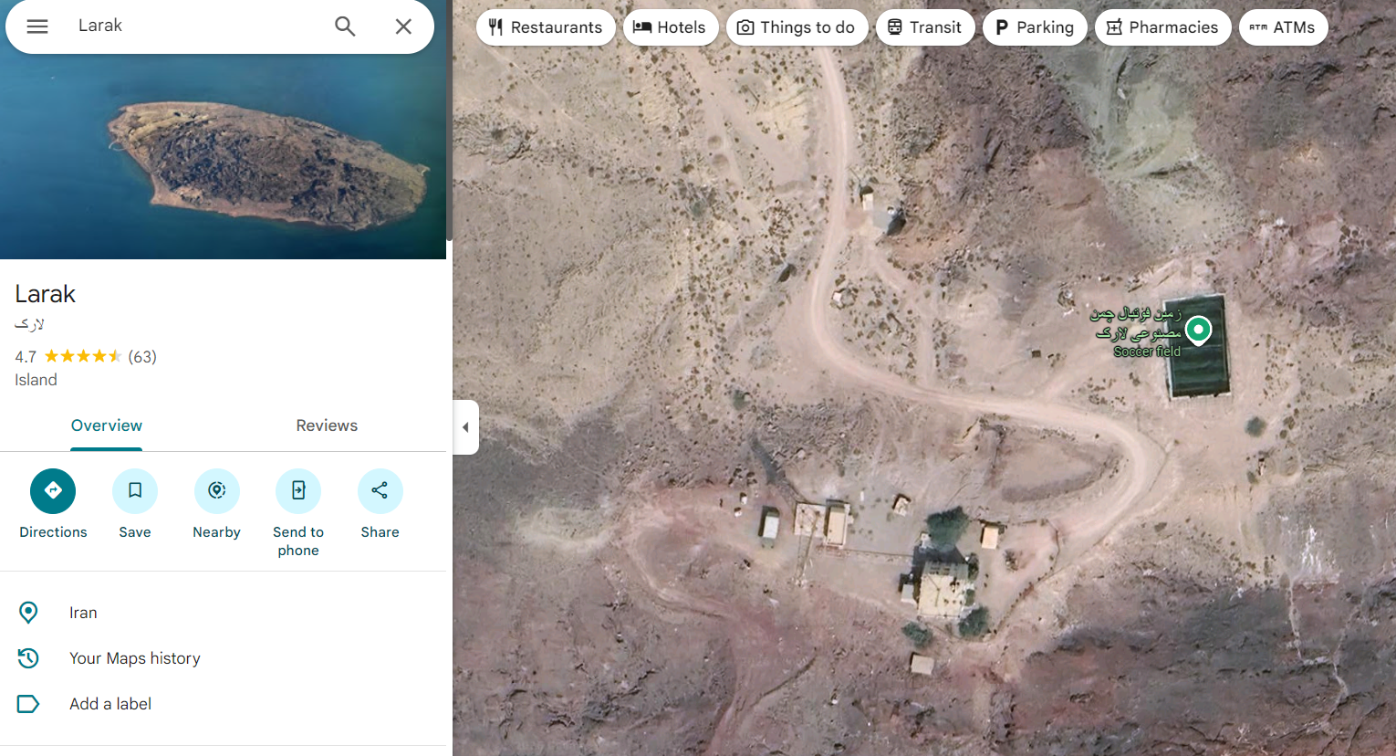The image size is (1396, 756).
Task: Click the soccer field map pin
Action: pyautogui.click(x=1198, y=330)
